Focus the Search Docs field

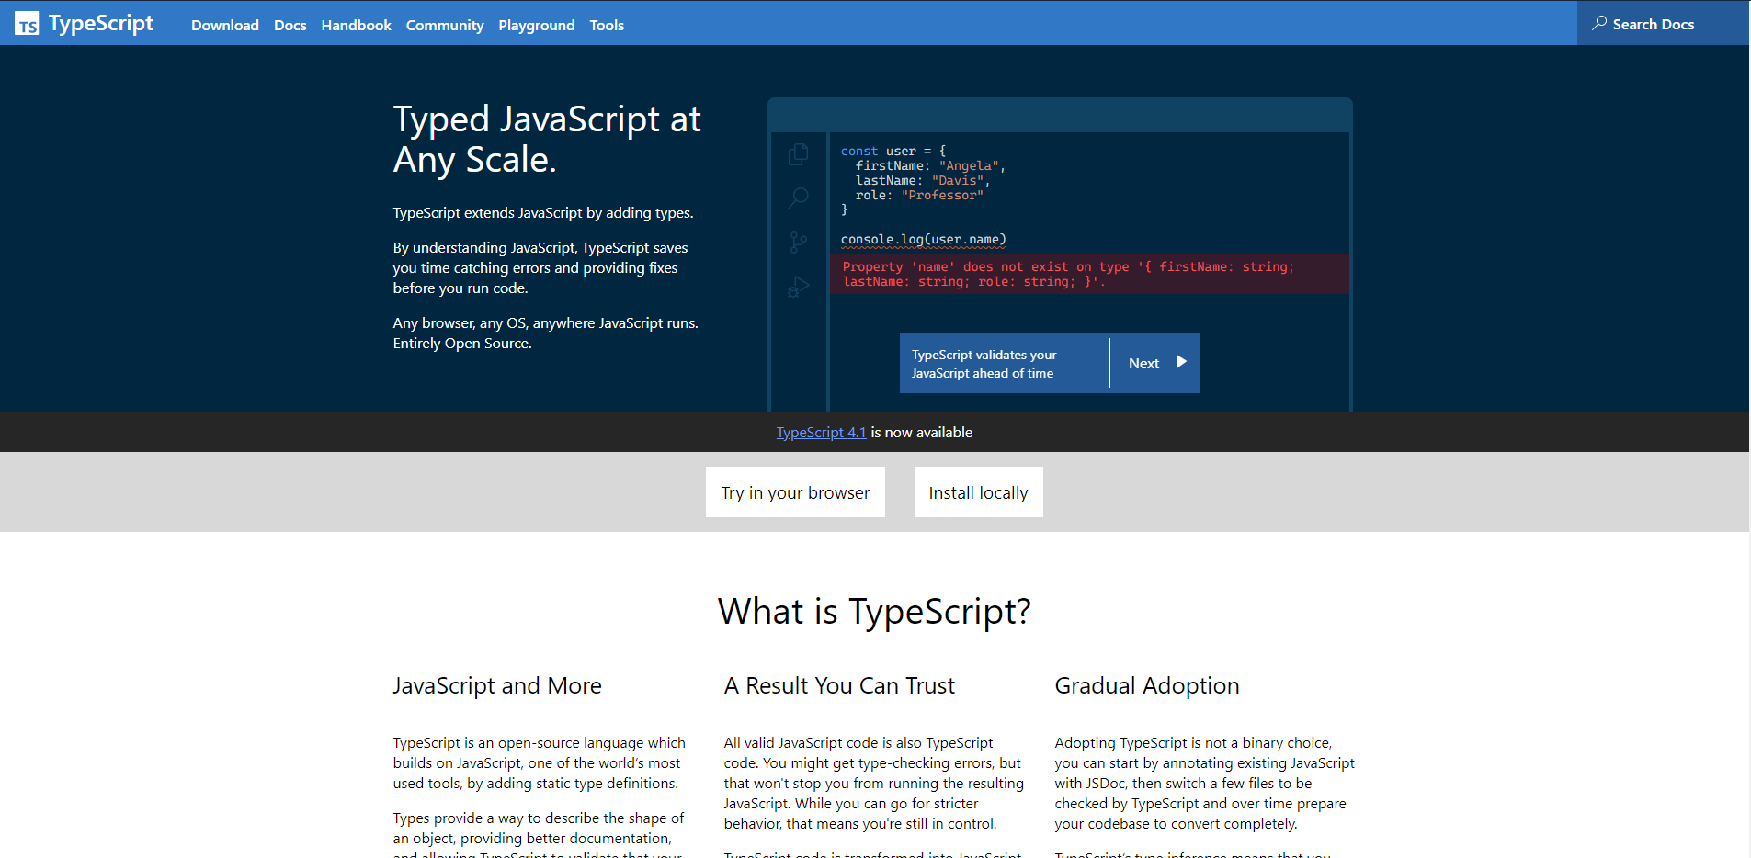coord(1664,23)
